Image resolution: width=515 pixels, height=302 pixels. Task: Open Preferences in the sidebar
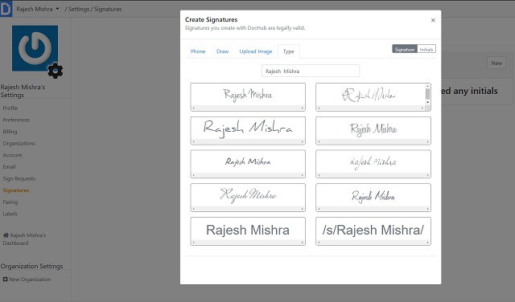tap(16, 120)
